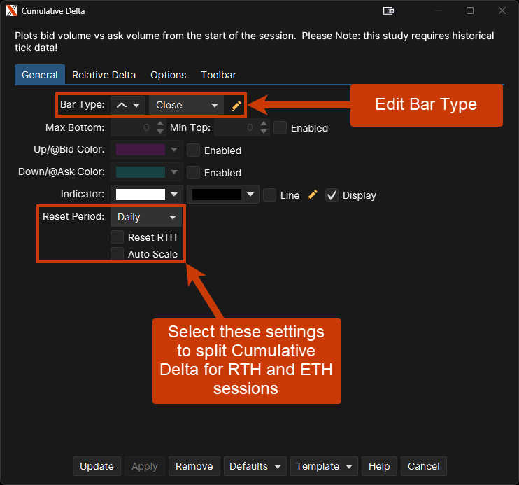Enable the Auto Scale checkbox
The height and width of the screenshot is (485, 519).
118,254
